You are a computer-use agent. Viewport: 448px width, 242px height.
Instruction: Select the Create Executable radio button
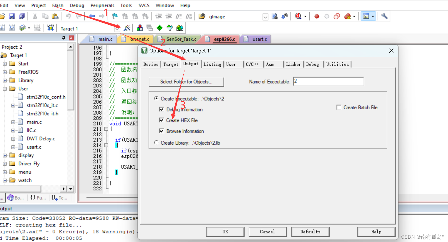pos(156,99)
